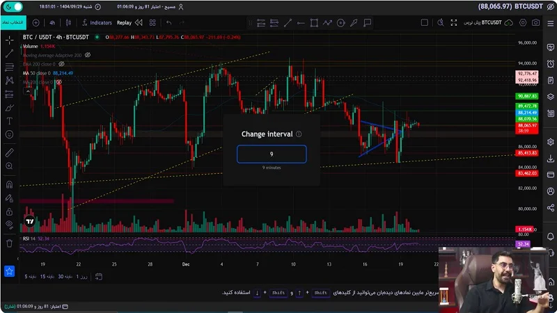Take a chart snapshot with camera icon
Image resolution: width=557 pixels, height=313 pixels.
[x=535, y=22]
